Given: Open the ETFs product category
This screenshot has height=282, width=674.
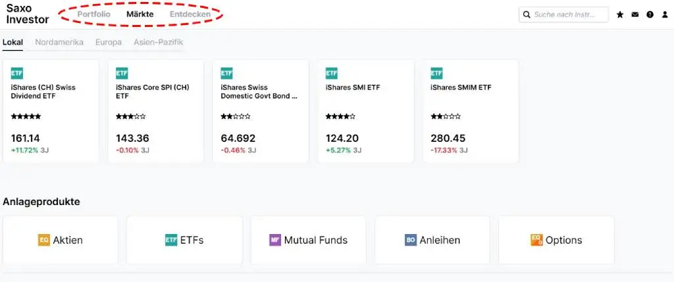Looking at the screenshot, I should coord(184,240).
